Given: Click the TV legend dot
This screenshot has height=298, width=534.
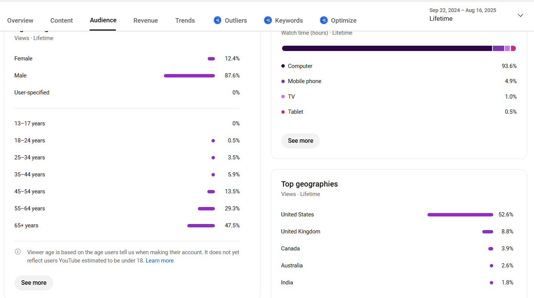Looking at the screenshot, I should [x=283, y=97].
